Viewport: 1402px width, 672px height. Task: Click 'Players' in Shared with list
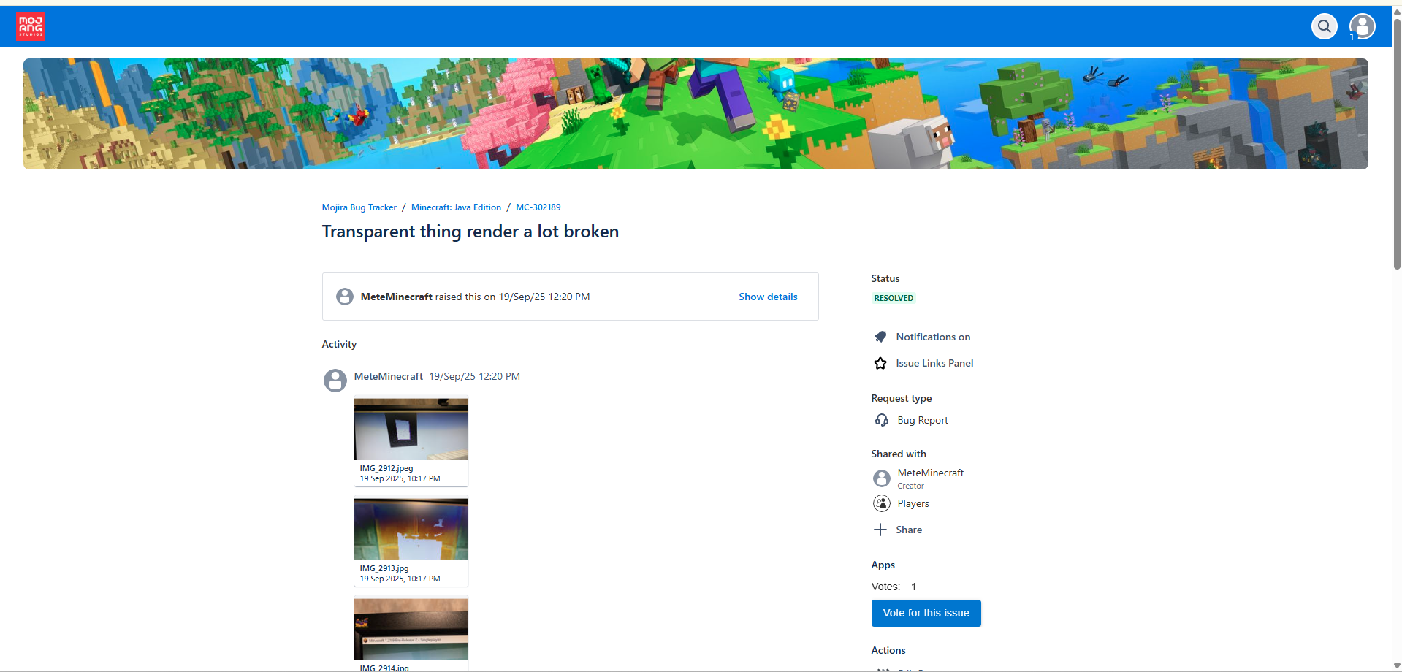(x=913, y=503)
